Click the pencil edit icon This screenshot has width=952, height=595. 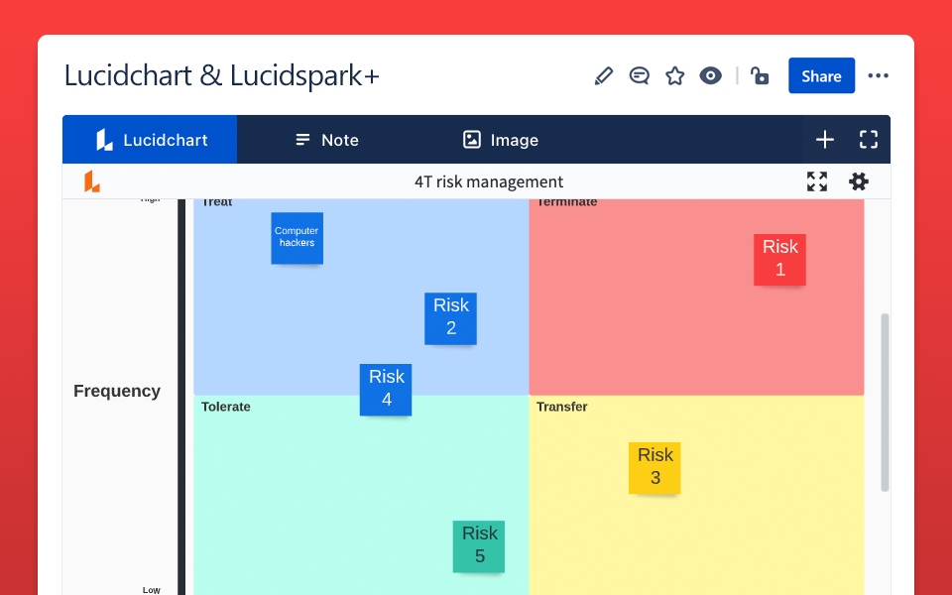point(603,76)
